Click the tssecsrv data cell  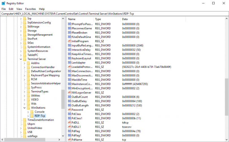click(127, 127)
